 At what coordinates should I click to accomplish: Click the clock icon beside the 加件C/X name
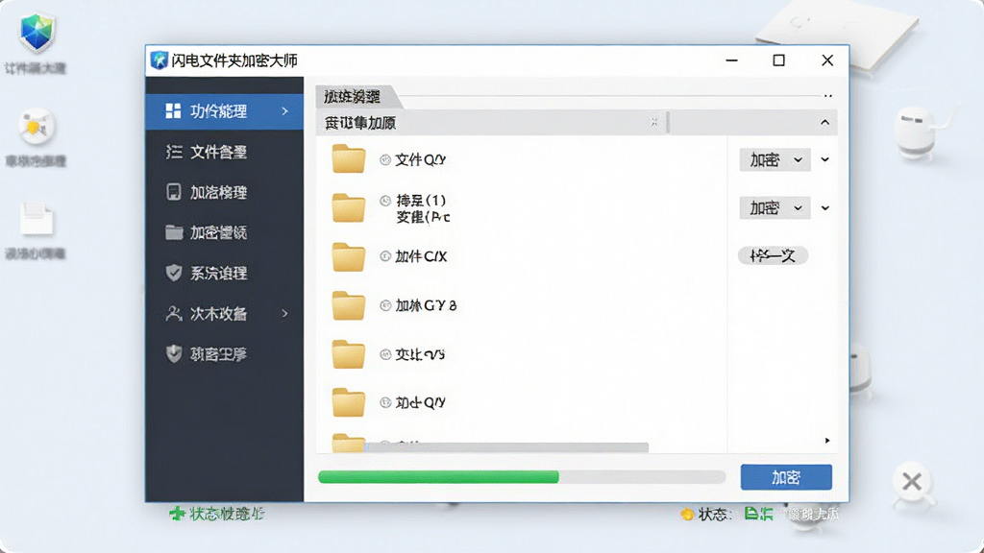click(385, 256)
